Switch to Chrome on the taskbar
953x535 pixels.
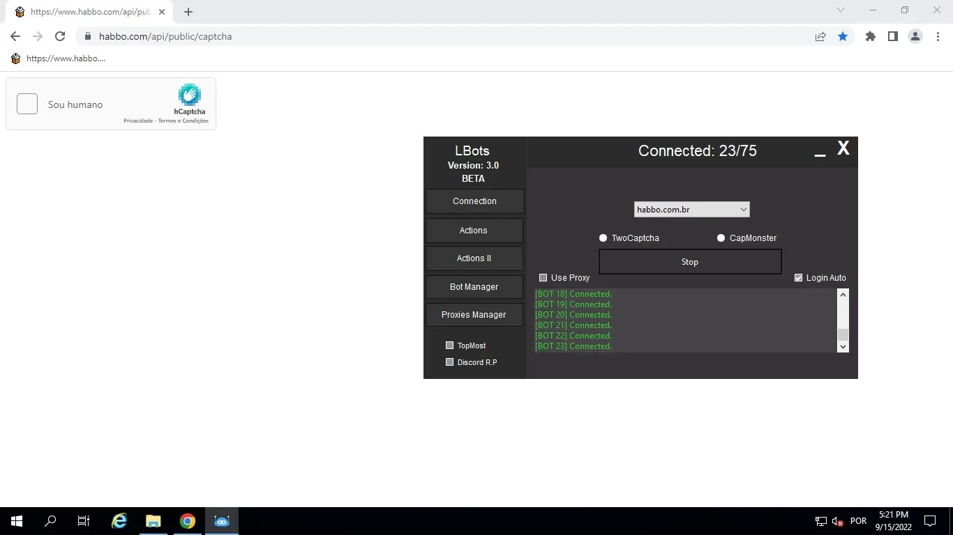tap(188, 521)
